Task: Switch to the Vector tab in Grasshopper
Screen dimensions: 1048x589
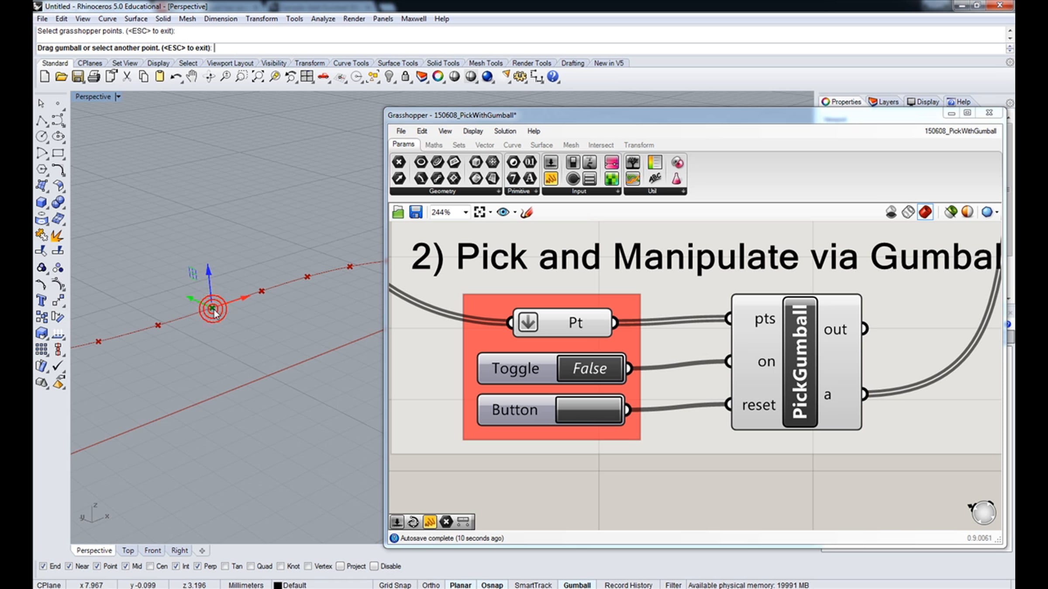Action: (x=485, y=145)
